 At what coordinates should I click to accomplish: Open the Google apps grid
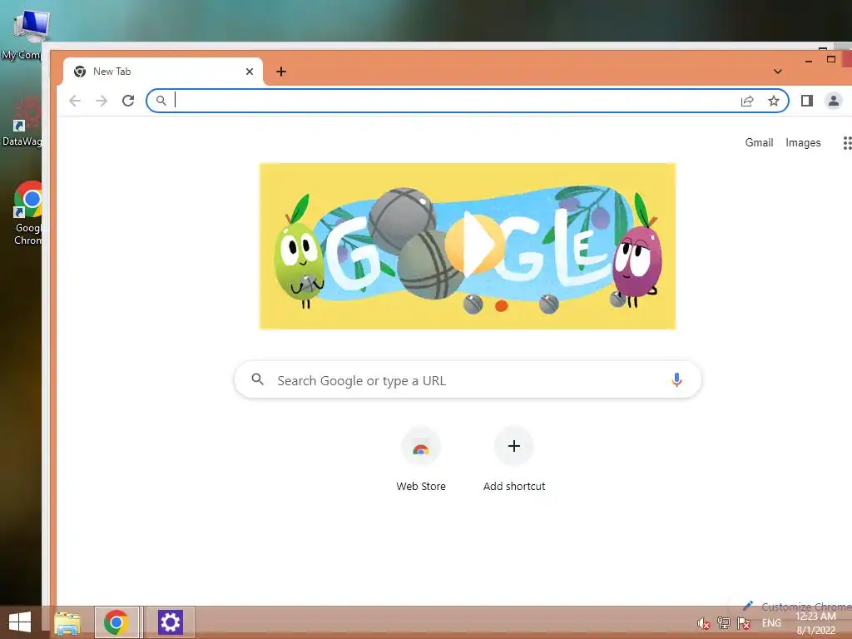pyautogui.click(x=846, y=143)
